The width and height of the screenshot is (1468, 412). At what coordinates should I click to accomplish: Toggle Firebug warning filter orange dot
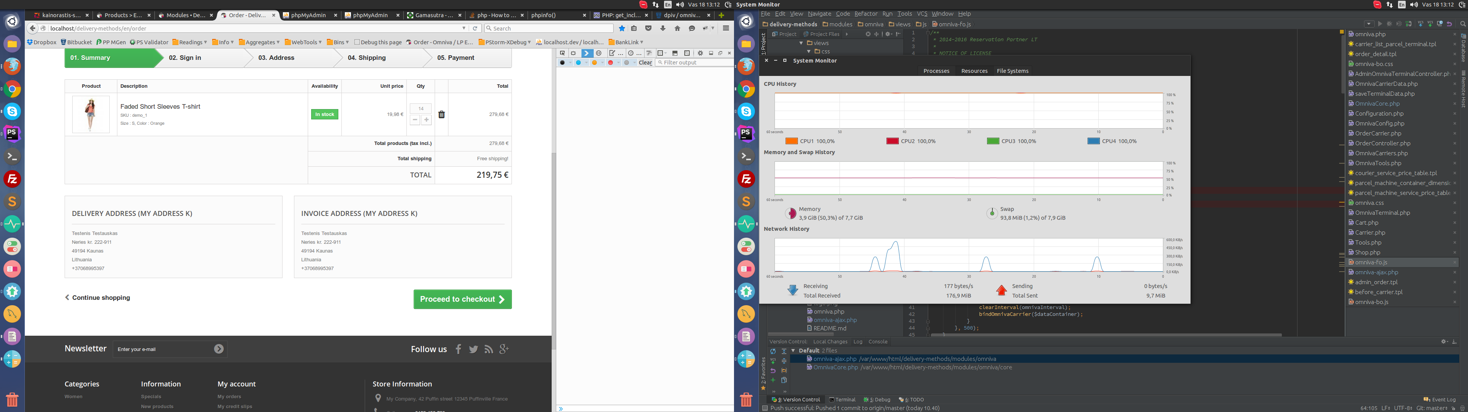(x=595, y=63)
